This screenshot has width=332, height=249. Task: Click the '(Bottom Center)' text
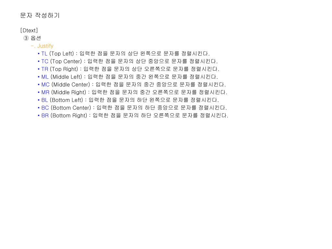click(71, 108)
